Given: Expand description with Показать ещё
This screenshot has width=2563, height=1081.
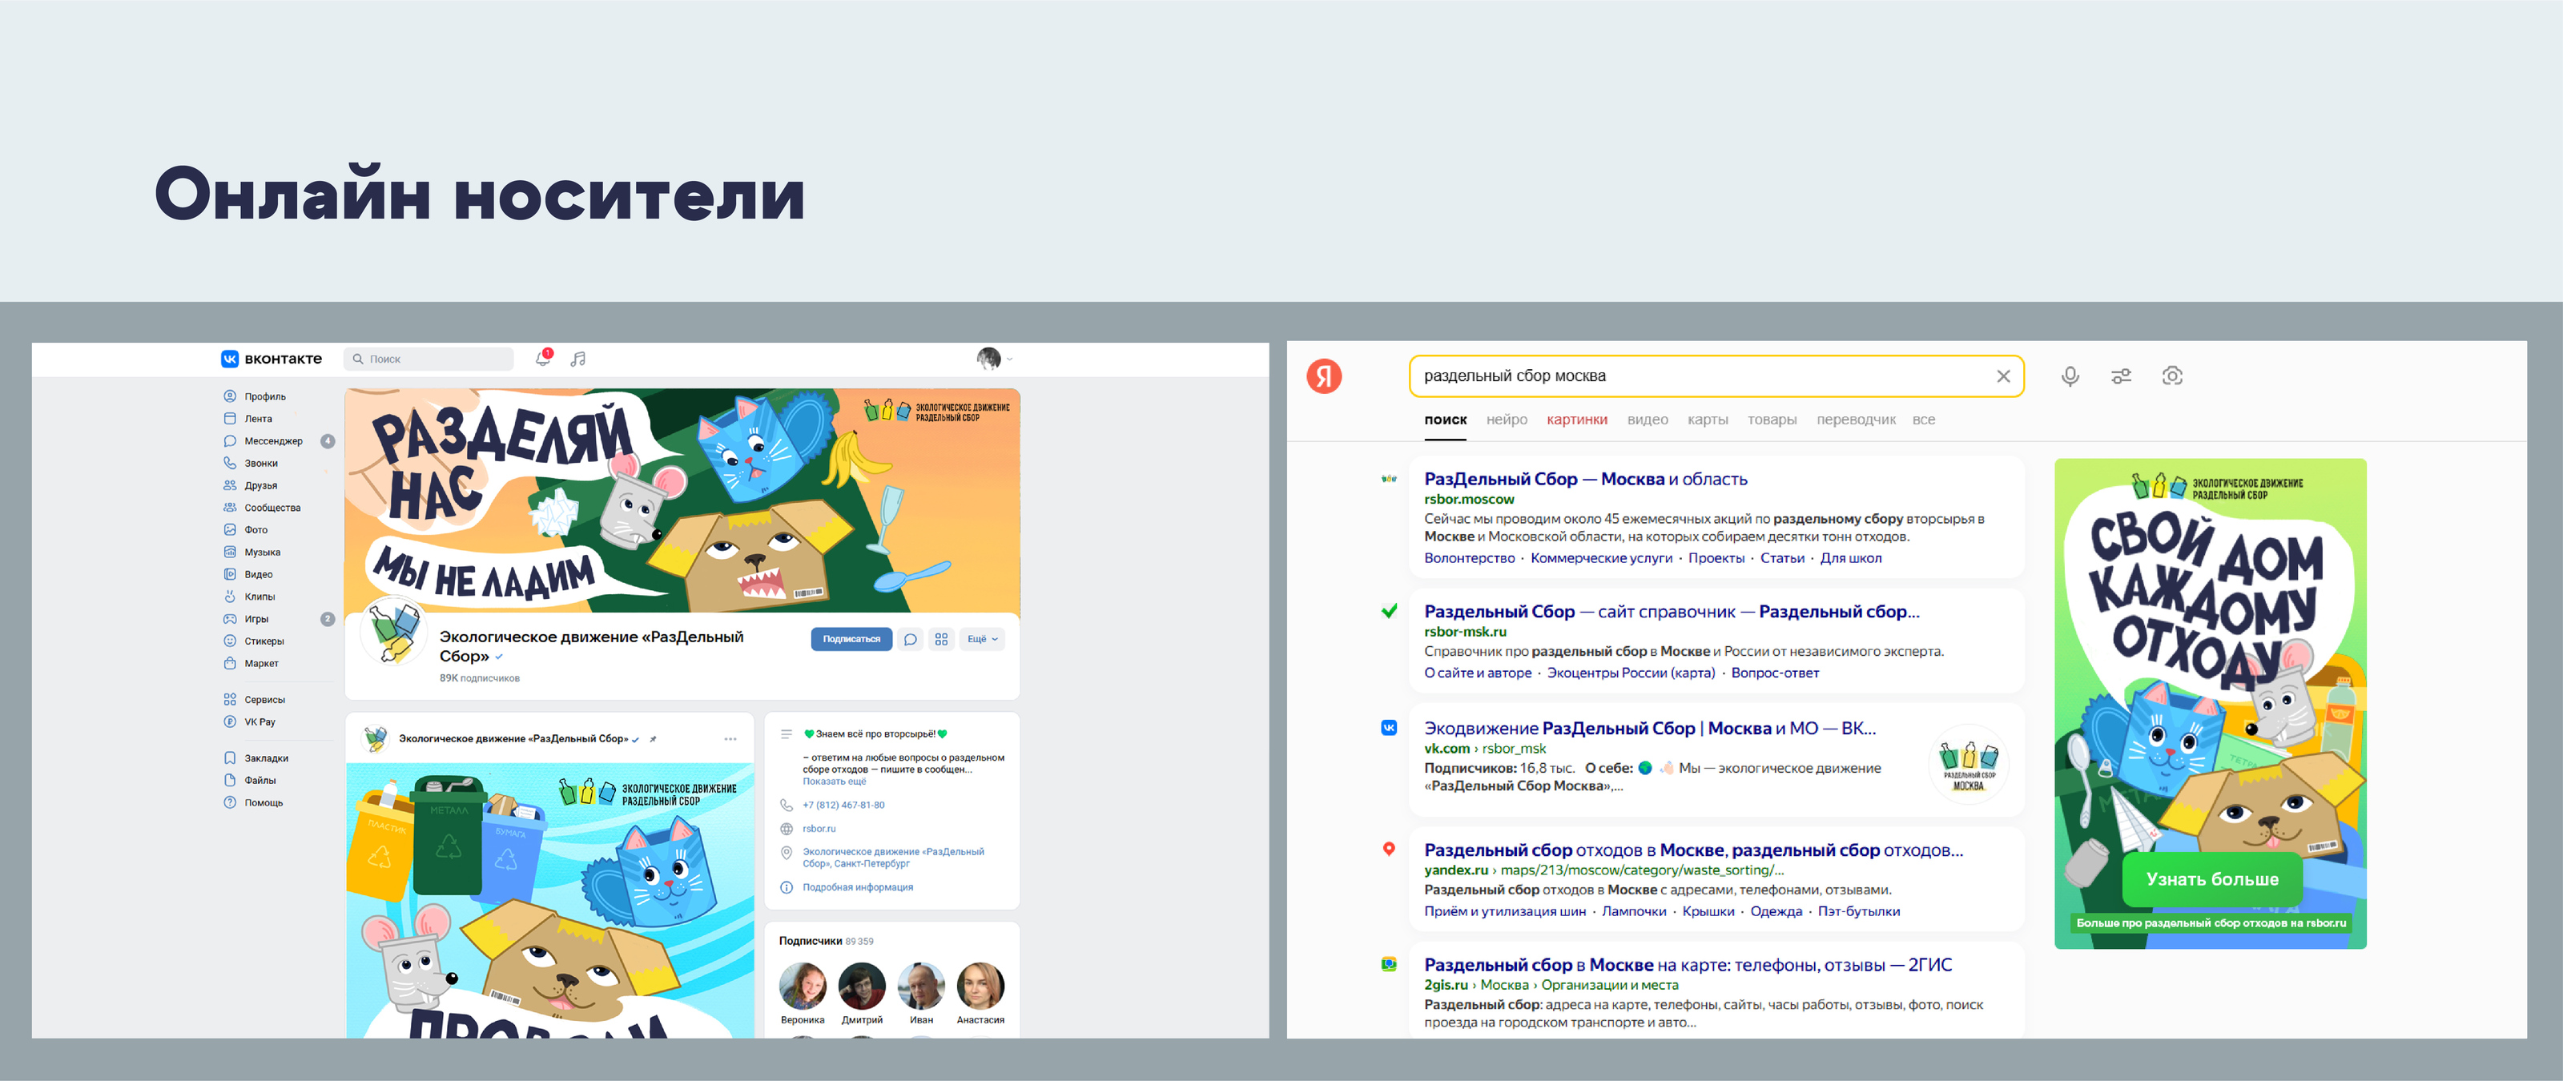Looking at the screenshot, I should pyautogui.click(x=834, y=782).
